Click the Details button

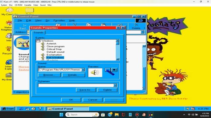tap(74, 75)
